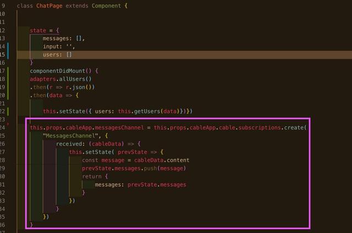The height and width of the screenshot is (233, 352).
Task: Click 'users:' inside the setState call
Action: coord(105,112)
